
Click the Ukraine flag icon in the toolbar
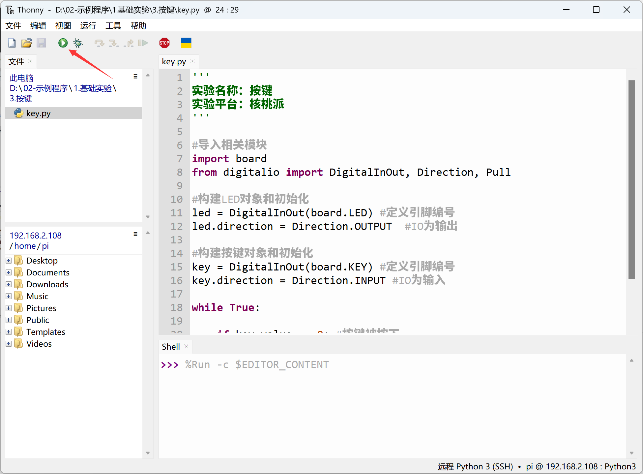click(x=186, y=43)
